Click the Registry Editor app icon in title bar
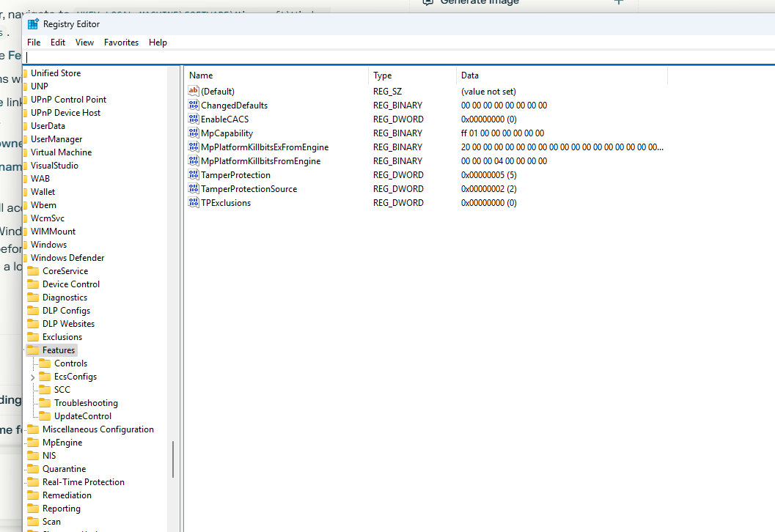Viewport: 775px width, 532px height. (33, 23)
